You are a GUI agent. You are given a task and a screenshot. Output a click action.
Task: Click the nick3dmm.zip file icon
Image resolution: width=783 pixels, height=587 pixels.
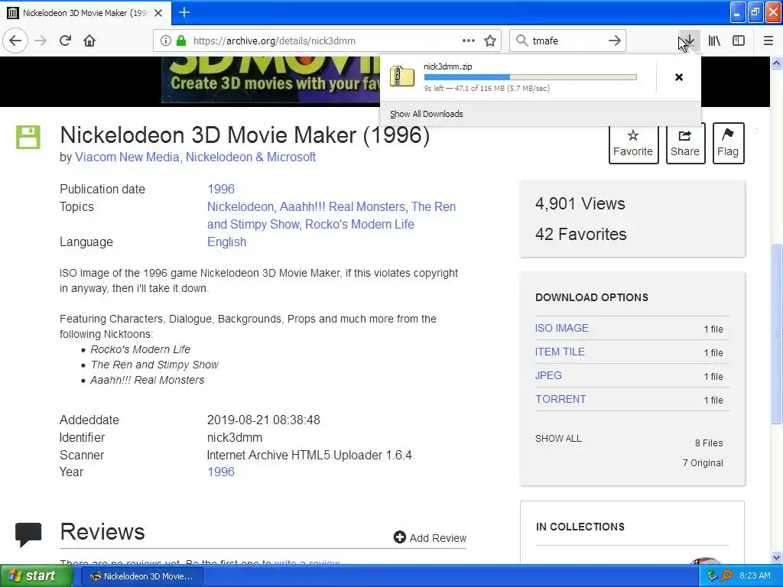click(x=401, y=77)
